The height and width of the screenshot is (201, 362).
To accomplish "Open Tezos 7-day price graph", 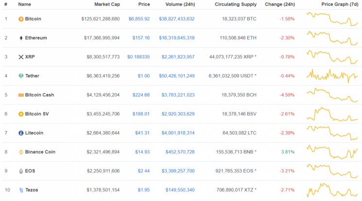I will coord(332,190).
